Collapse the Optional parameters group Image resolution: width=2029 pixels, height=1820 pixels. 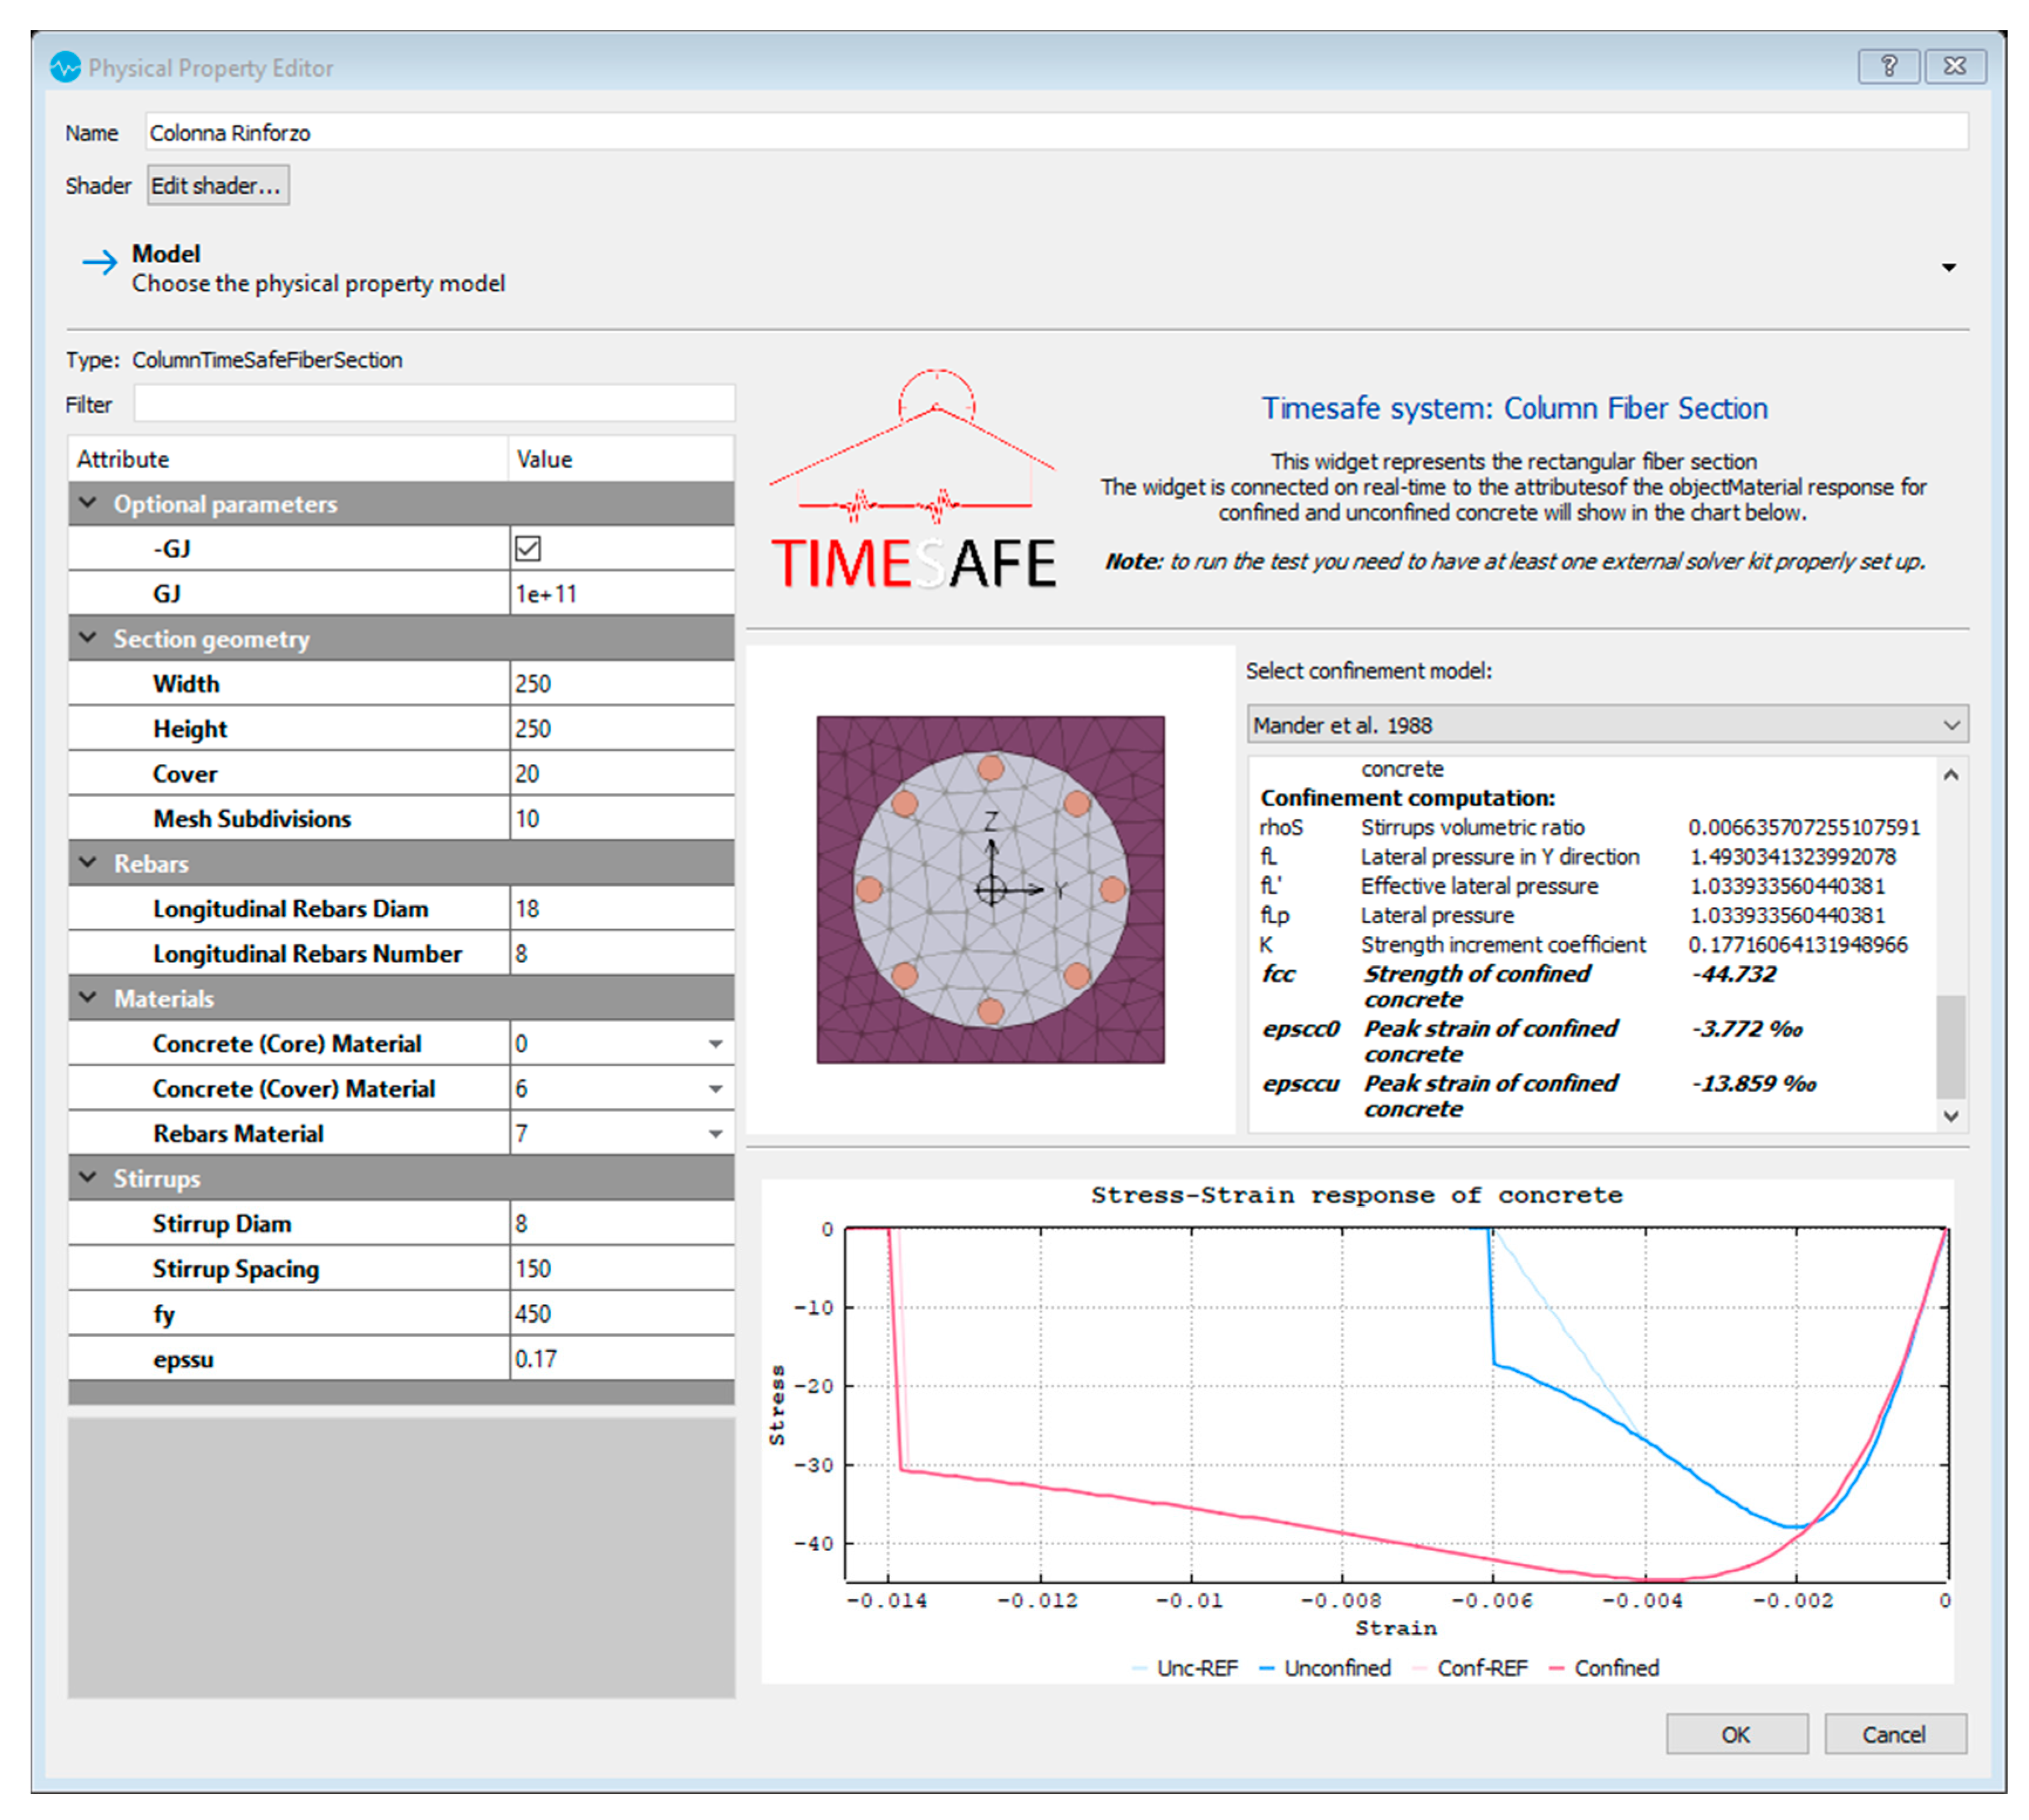89,503
